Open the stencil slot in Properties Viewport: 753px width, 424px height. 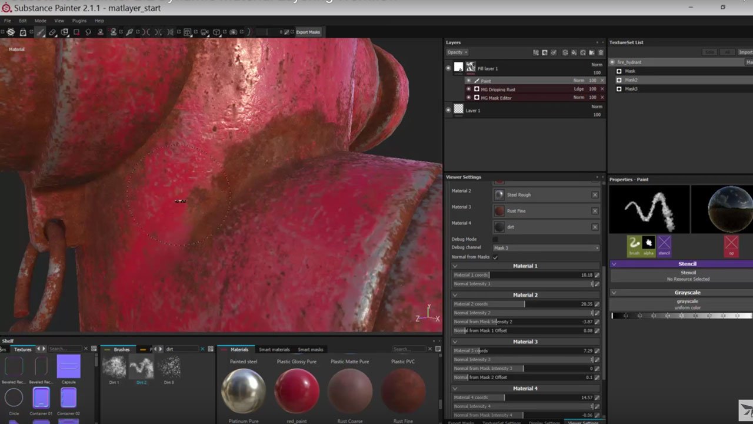tap(664, 244)
